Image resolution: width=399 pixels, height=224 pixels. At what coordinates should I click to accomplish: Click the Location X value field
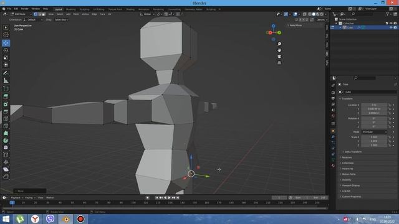click(374, 105)
